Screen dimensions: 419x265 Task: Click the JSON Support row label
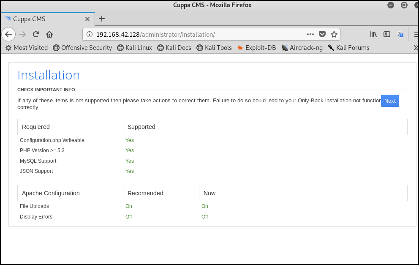[x=36, y=171]
